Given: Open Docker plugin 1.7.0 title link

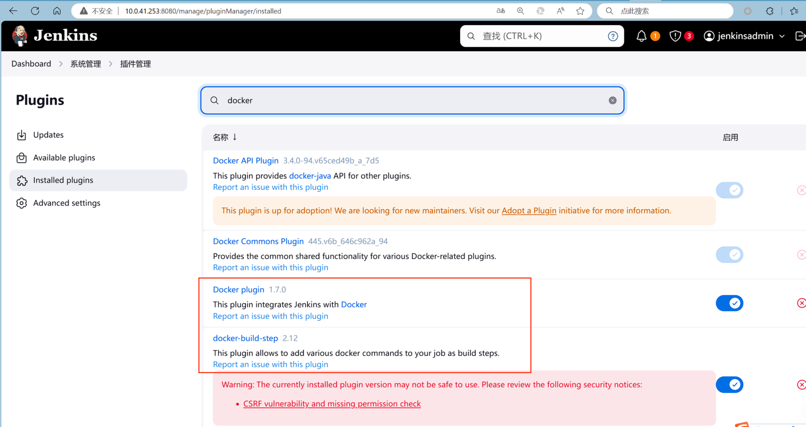Looking at the screenshot, I should pos(239,290).
